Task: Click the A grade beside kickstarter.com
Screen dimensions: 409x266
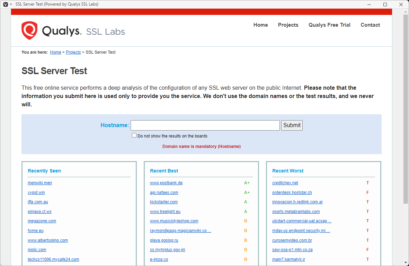Action: (246, 202)
